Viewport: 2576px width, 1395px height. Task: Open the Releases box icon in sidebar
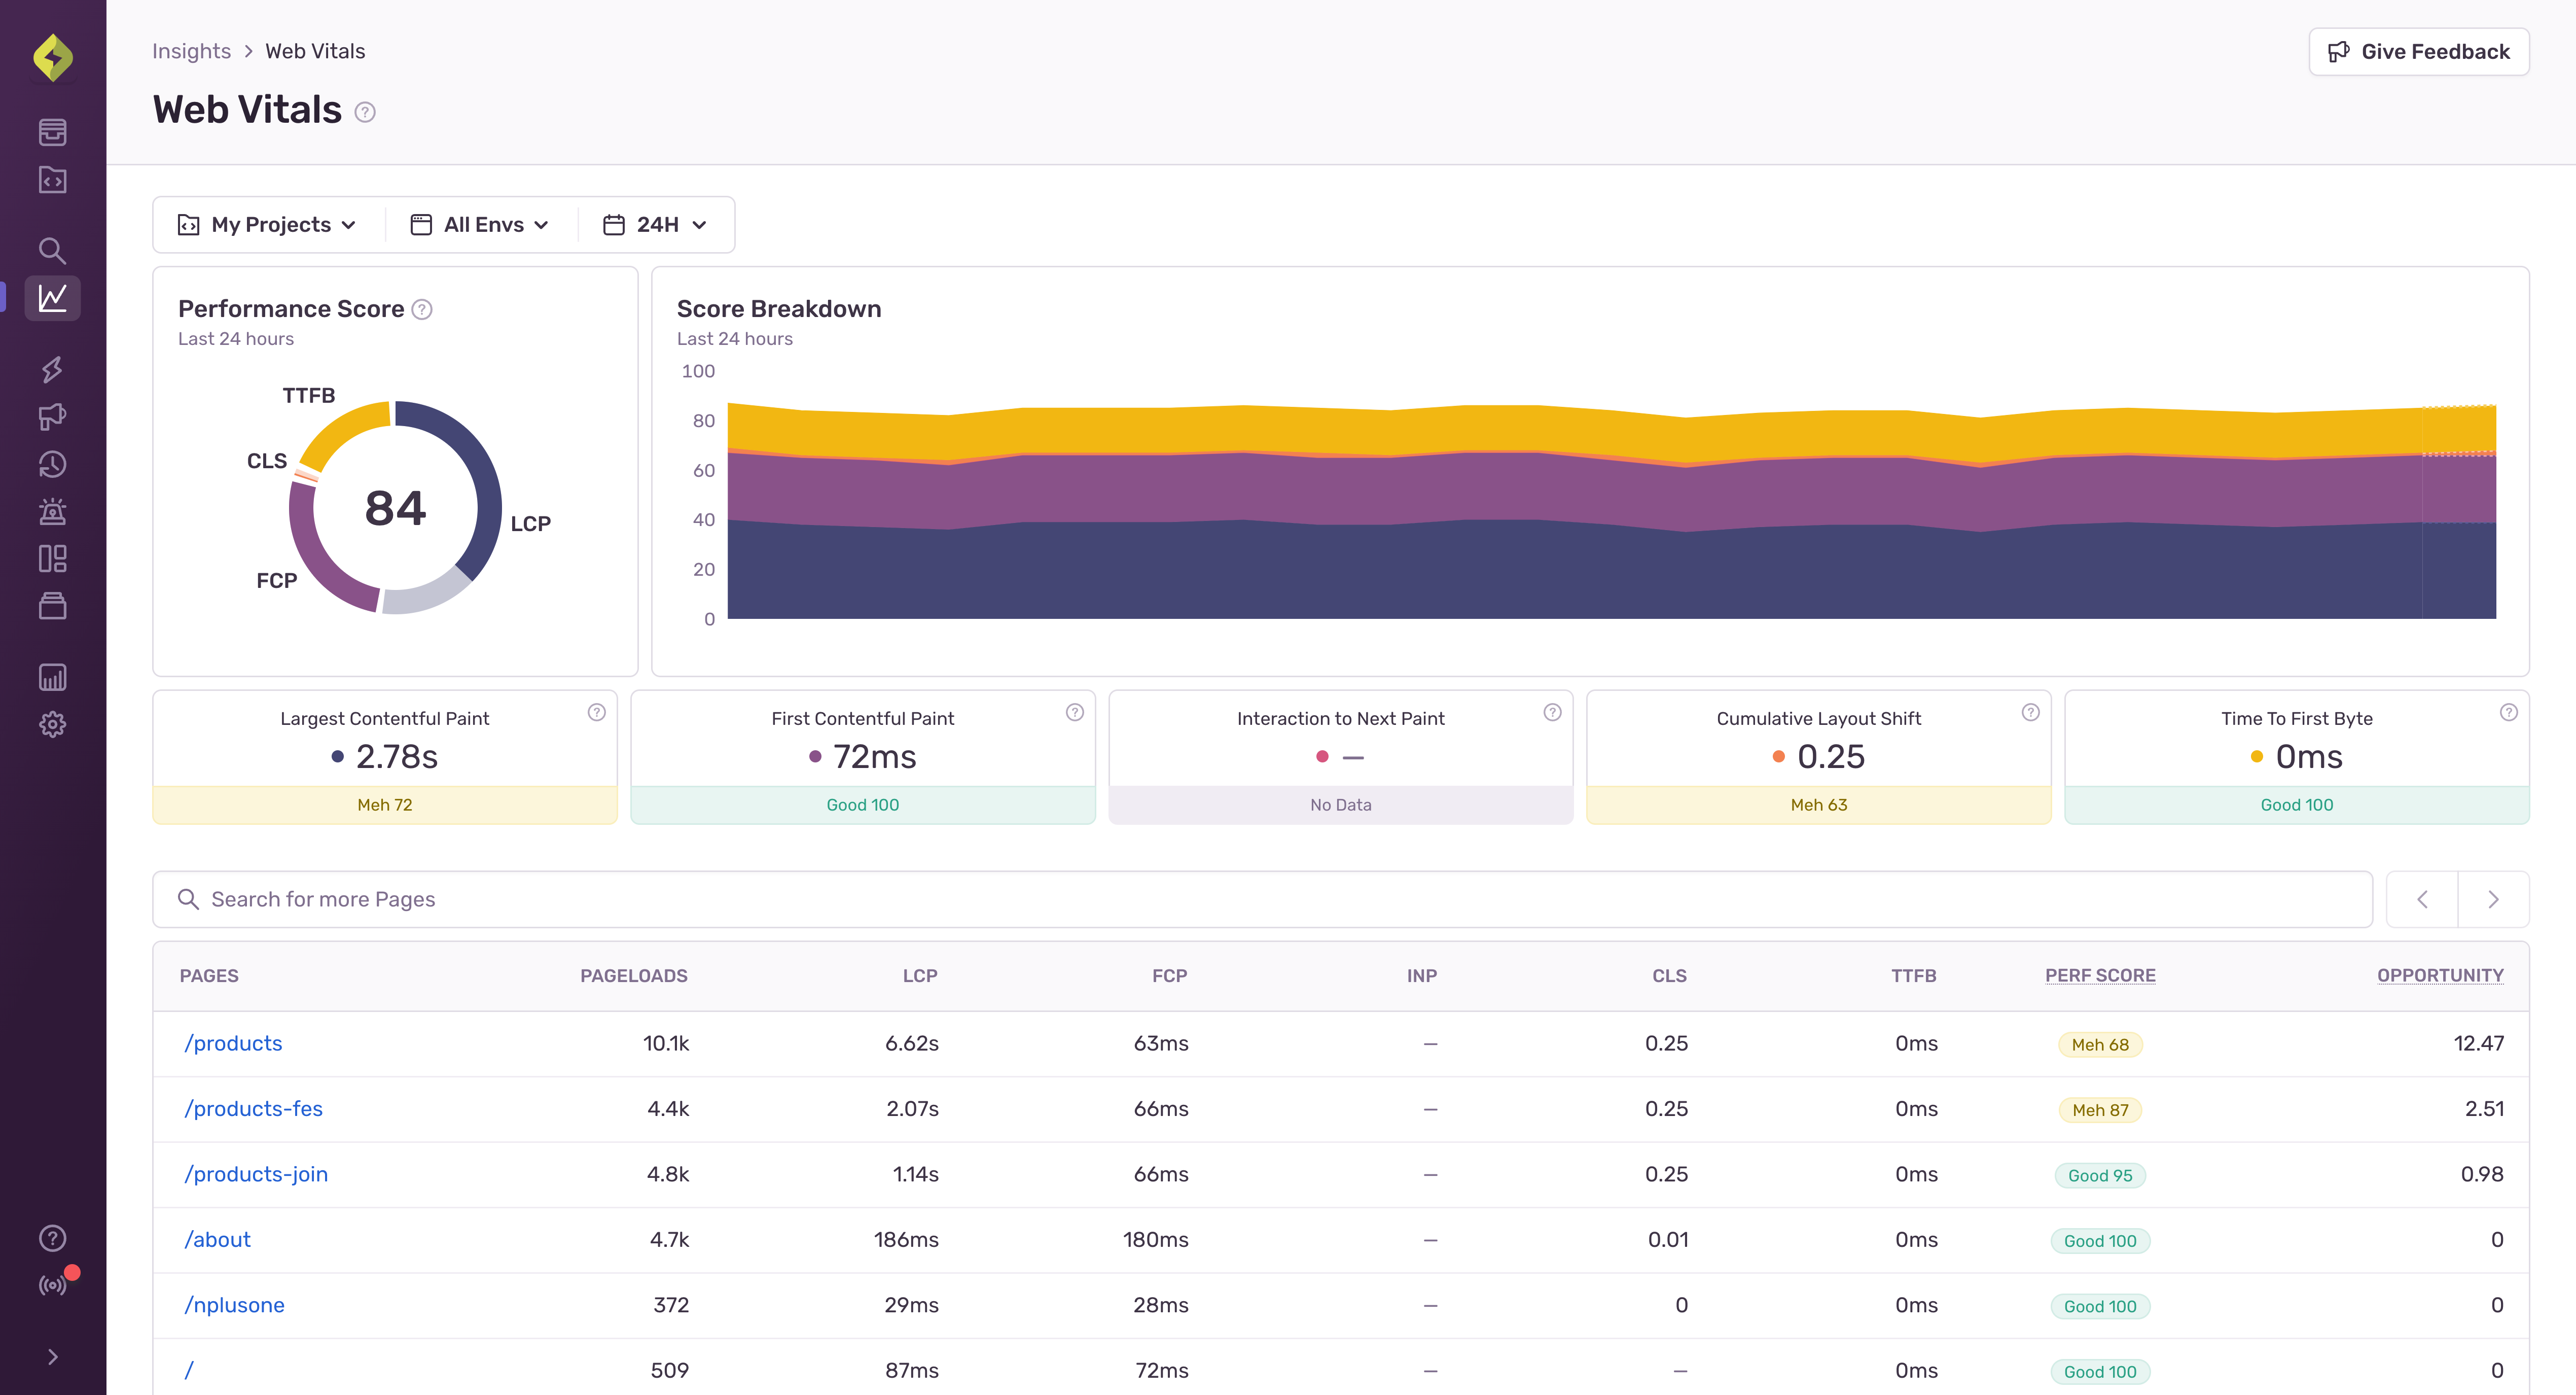53,606
